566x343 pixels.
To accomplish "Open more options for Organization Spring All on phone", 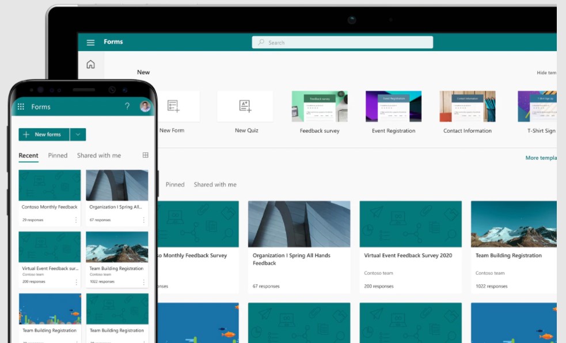I will [x=144, y=220].
